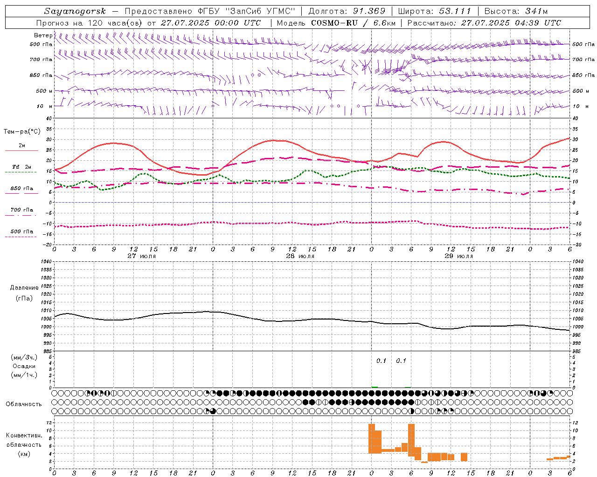
Task: Click 'Рассчитано: 27.07.2025 04:39 UTC' timestamp
Action: [484, 23]
